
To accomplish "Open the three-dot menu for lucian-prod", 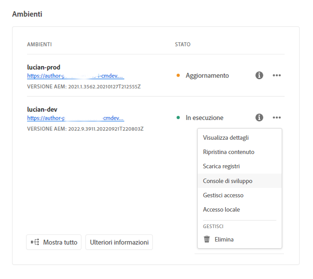I will 277,75.
